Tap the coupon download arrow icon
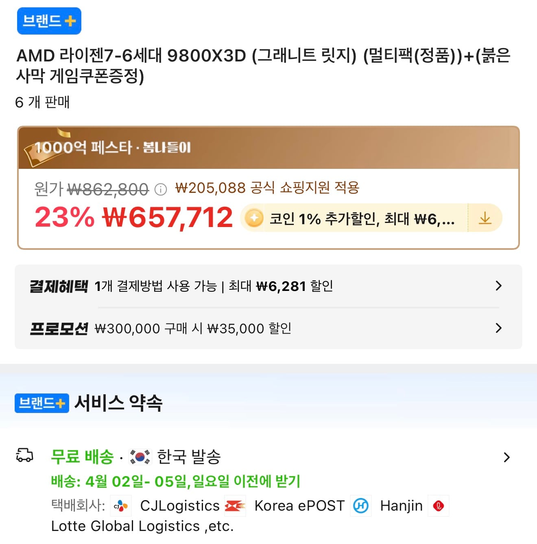 [485, 218]
